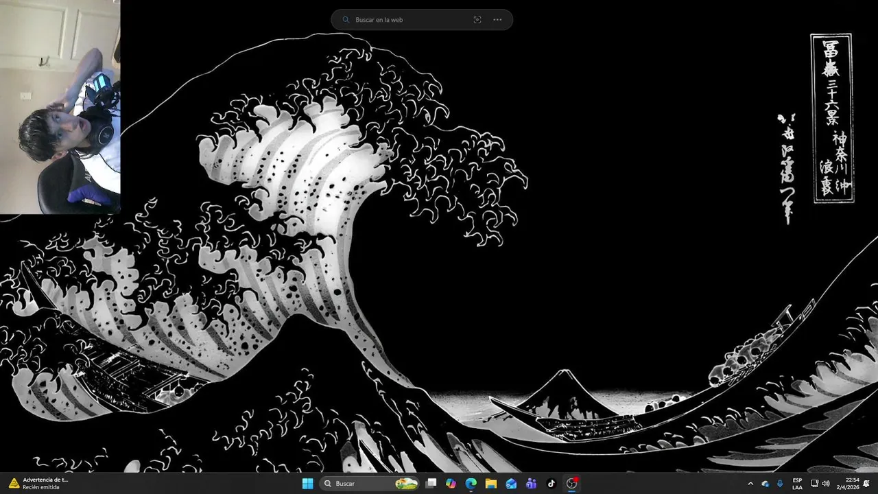The image size is (878, 494).
Task: Launch Microsoft Copilot from the taskbar
Action: (x=451, y=483)
